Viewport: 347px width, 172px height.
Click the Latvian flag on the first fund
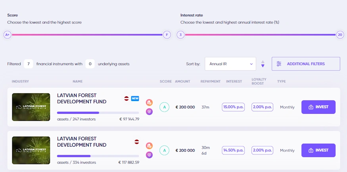click(x=127, y=98)
